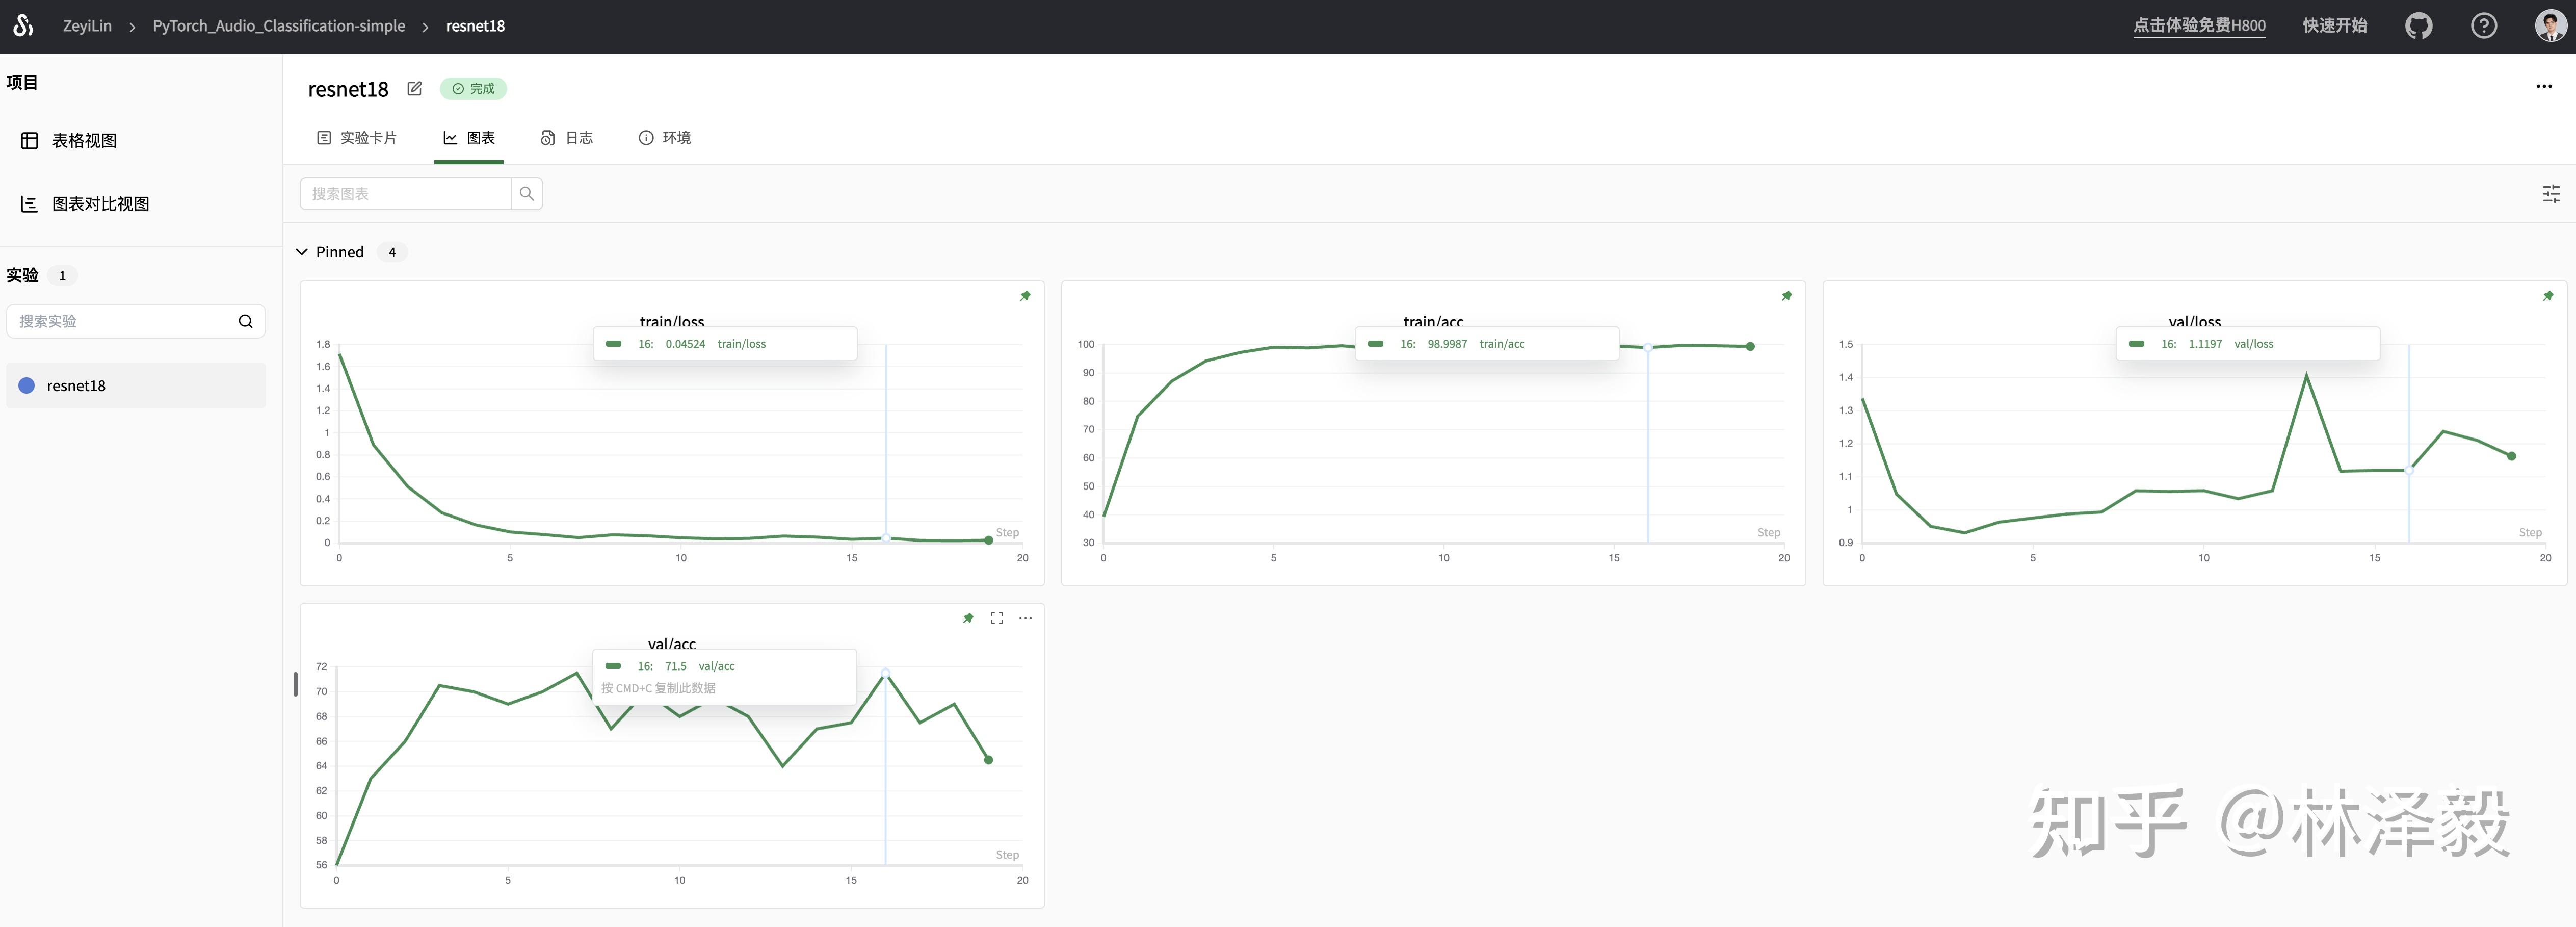Open the 表格视图 sidebar item
2576x927 pixels.
point(84,141)
